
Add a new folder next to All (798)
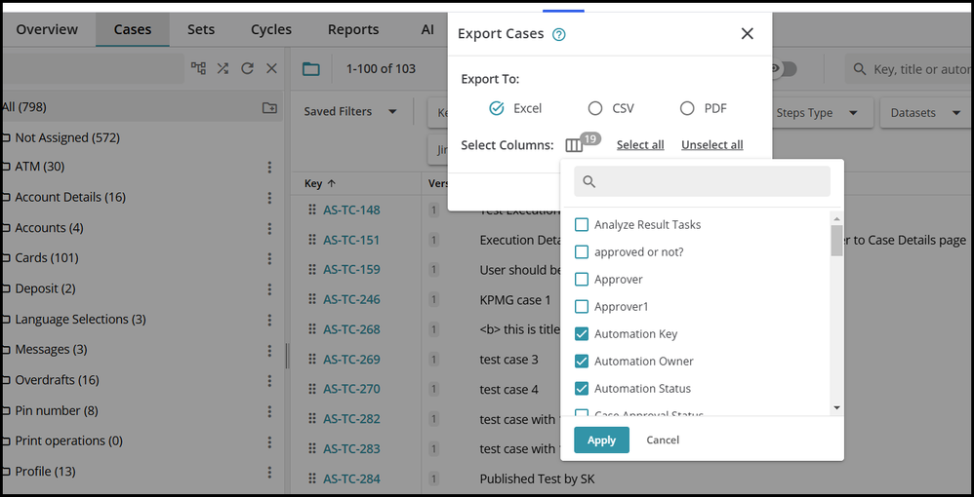pos(269,108)
